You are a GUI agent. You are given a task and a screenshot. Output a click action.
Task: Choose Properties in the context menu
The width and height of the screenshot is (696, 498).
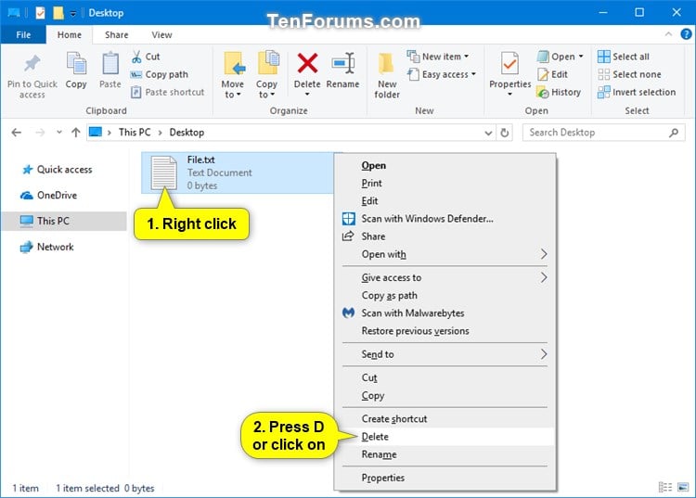[445, 478]
